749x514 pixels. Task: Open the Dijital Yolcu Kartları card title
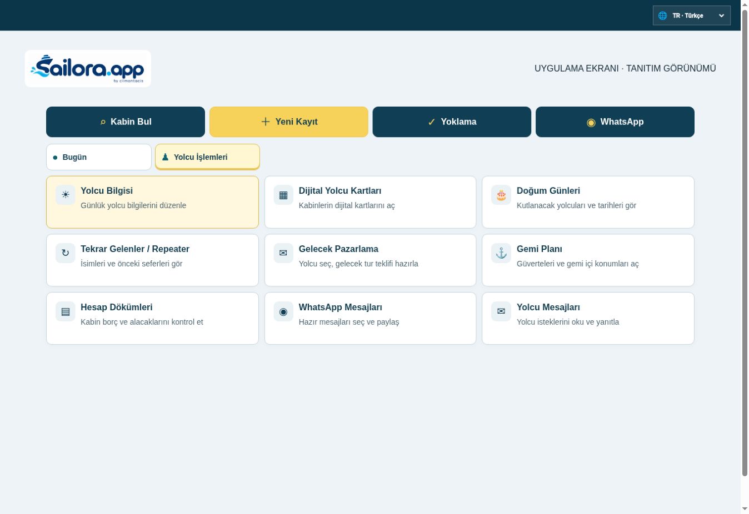(340, 190)
